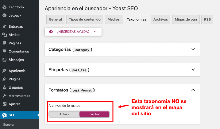Expand the Categorías section chevron
The image size is (220, 129).
[193, 49]
